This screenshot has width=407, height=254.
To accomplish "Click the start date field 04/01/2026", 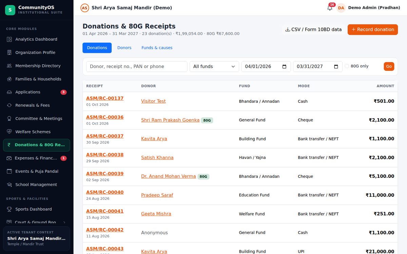I will coord(266,66).
